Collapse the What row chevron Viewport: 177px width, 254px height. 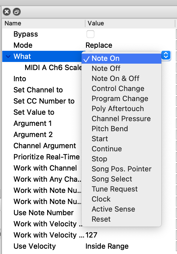8,57
